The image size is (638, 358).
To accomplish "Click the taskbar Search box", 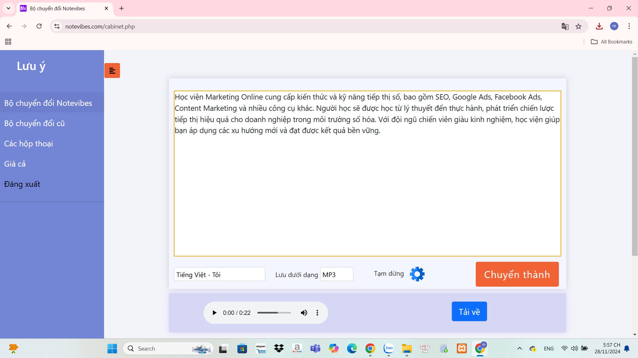I will (169, 348).
